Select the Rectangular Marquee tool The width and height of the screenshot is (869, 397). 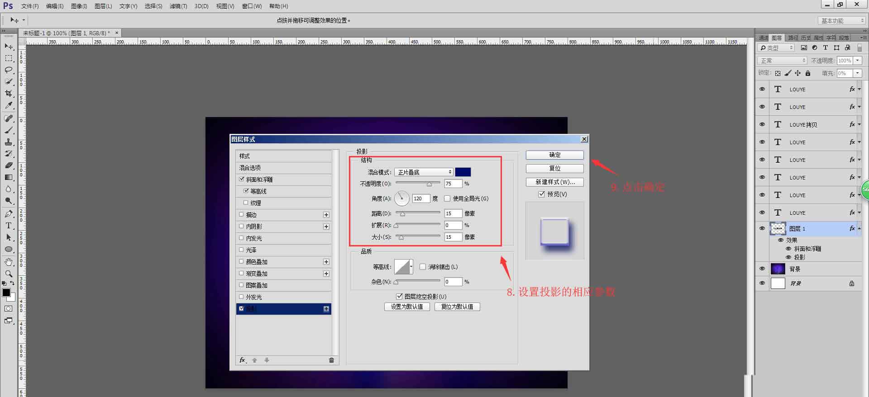pos(9,58)
